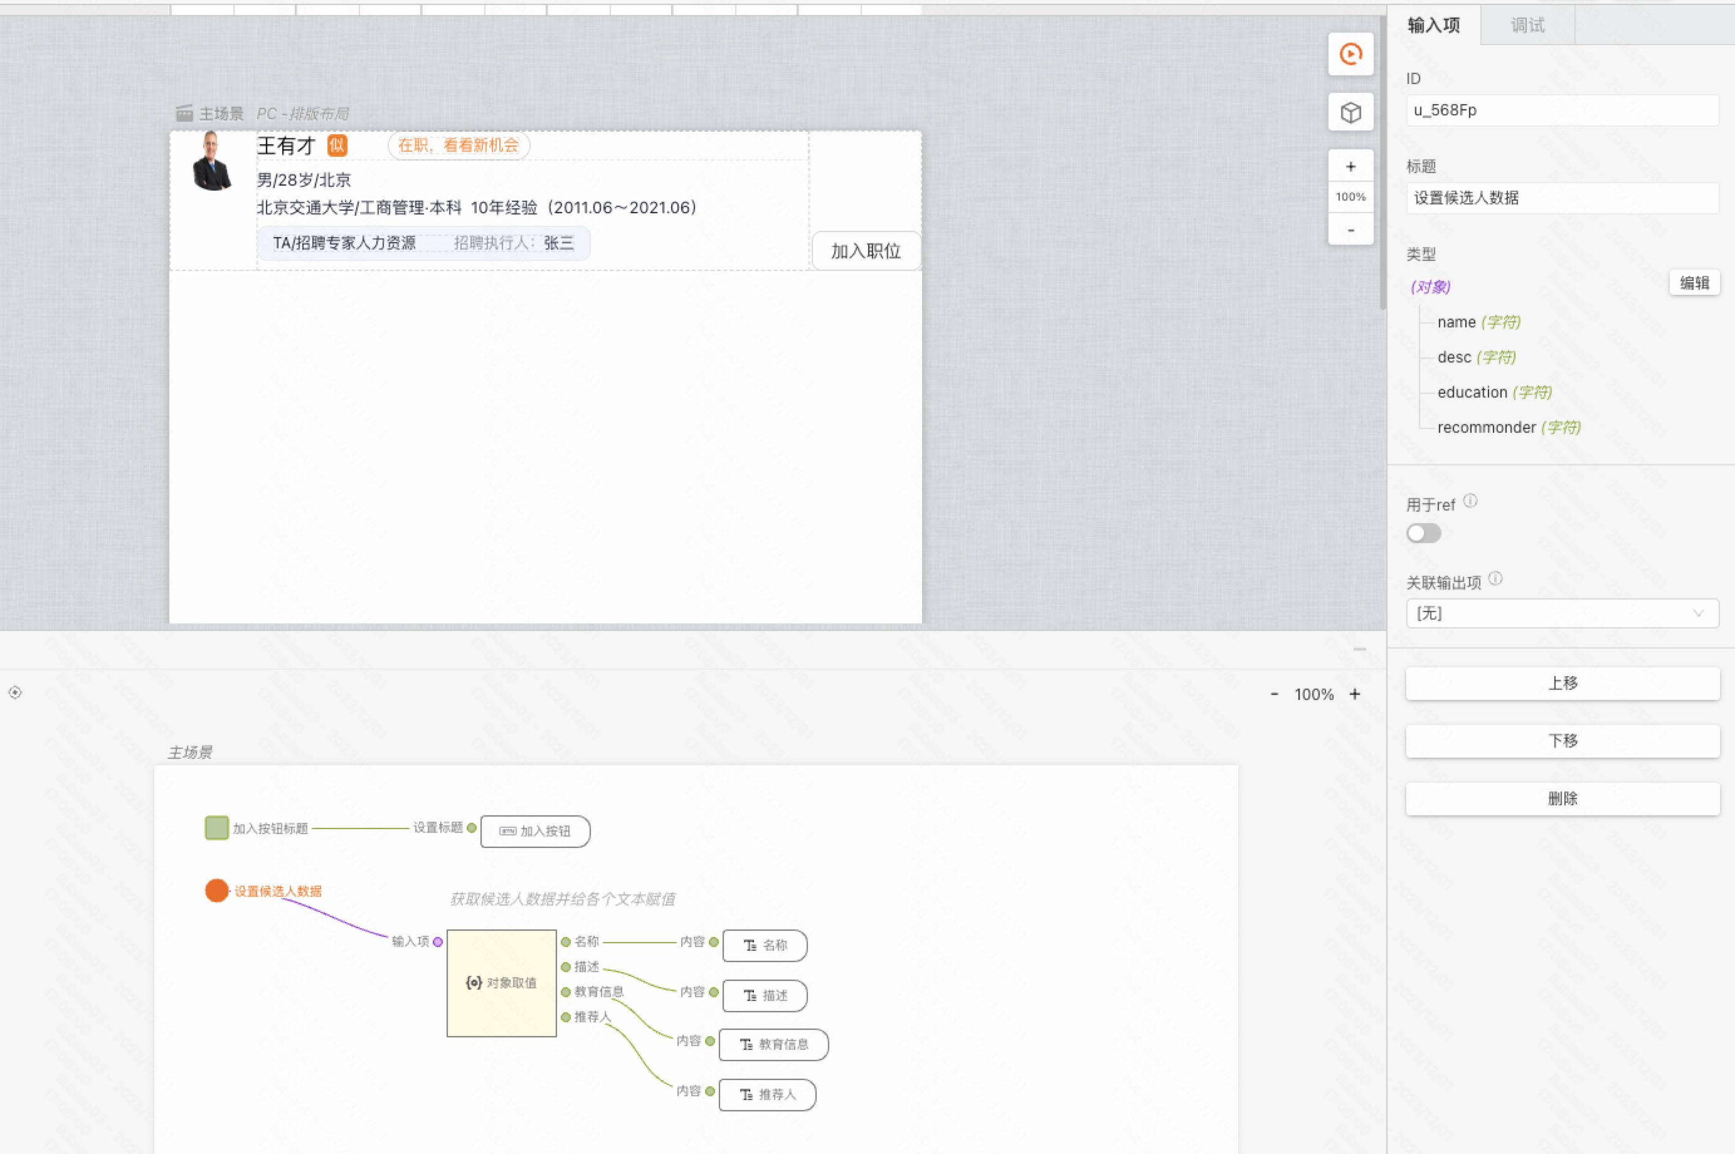
Task: Click the candidate name 王有才
Action: coord(285,145)
